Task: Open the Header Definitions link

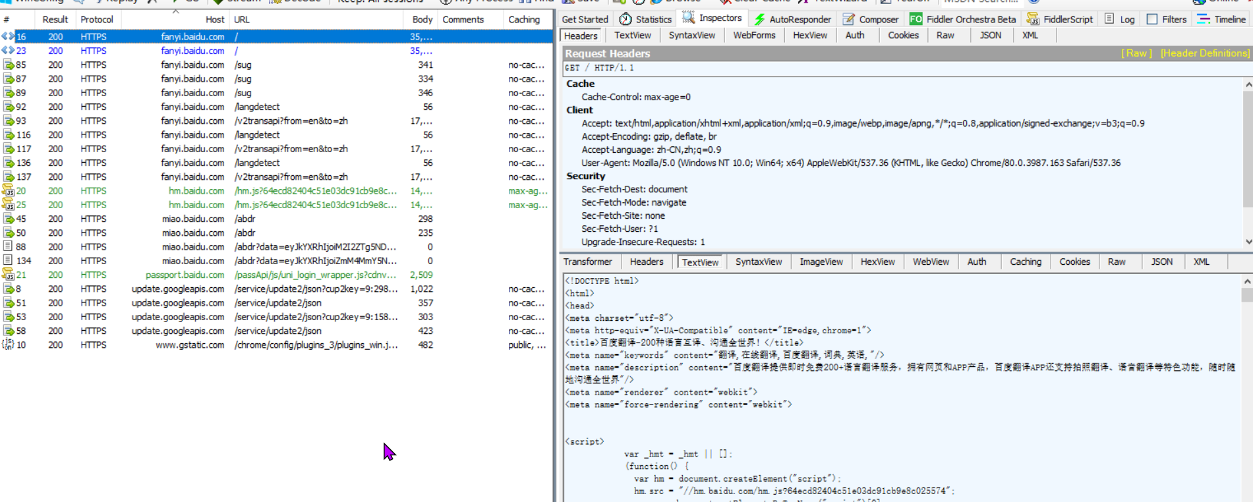Action: point(1205,53)
